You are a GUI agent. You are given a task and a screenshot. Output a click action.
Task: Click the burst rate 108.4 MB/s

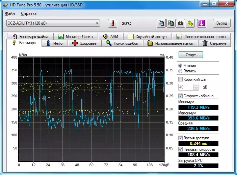point(199,155)
